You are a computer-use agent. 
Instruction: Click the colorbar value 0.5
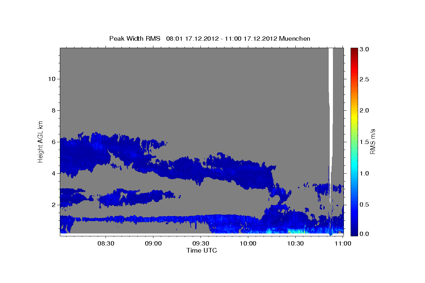365,205
